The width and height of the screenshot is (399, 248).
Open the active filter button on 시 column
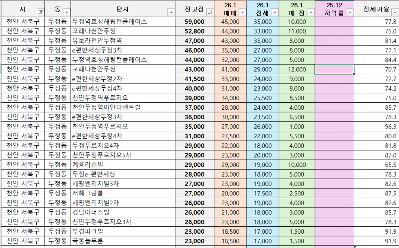tap(41, 12)
